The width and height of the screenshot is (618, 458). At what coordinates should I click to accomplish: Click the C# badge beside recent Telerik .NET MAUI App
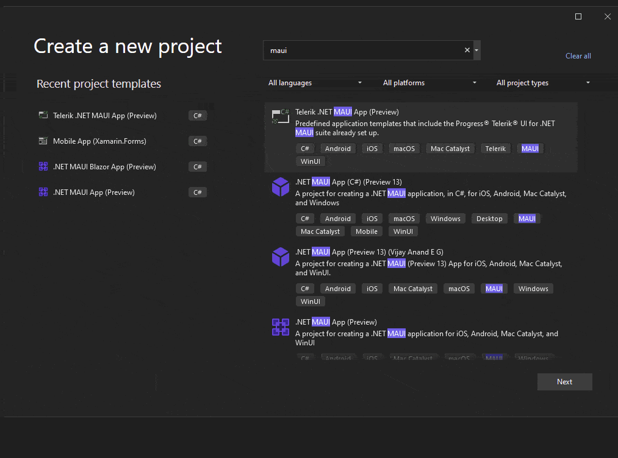(198, 115)
